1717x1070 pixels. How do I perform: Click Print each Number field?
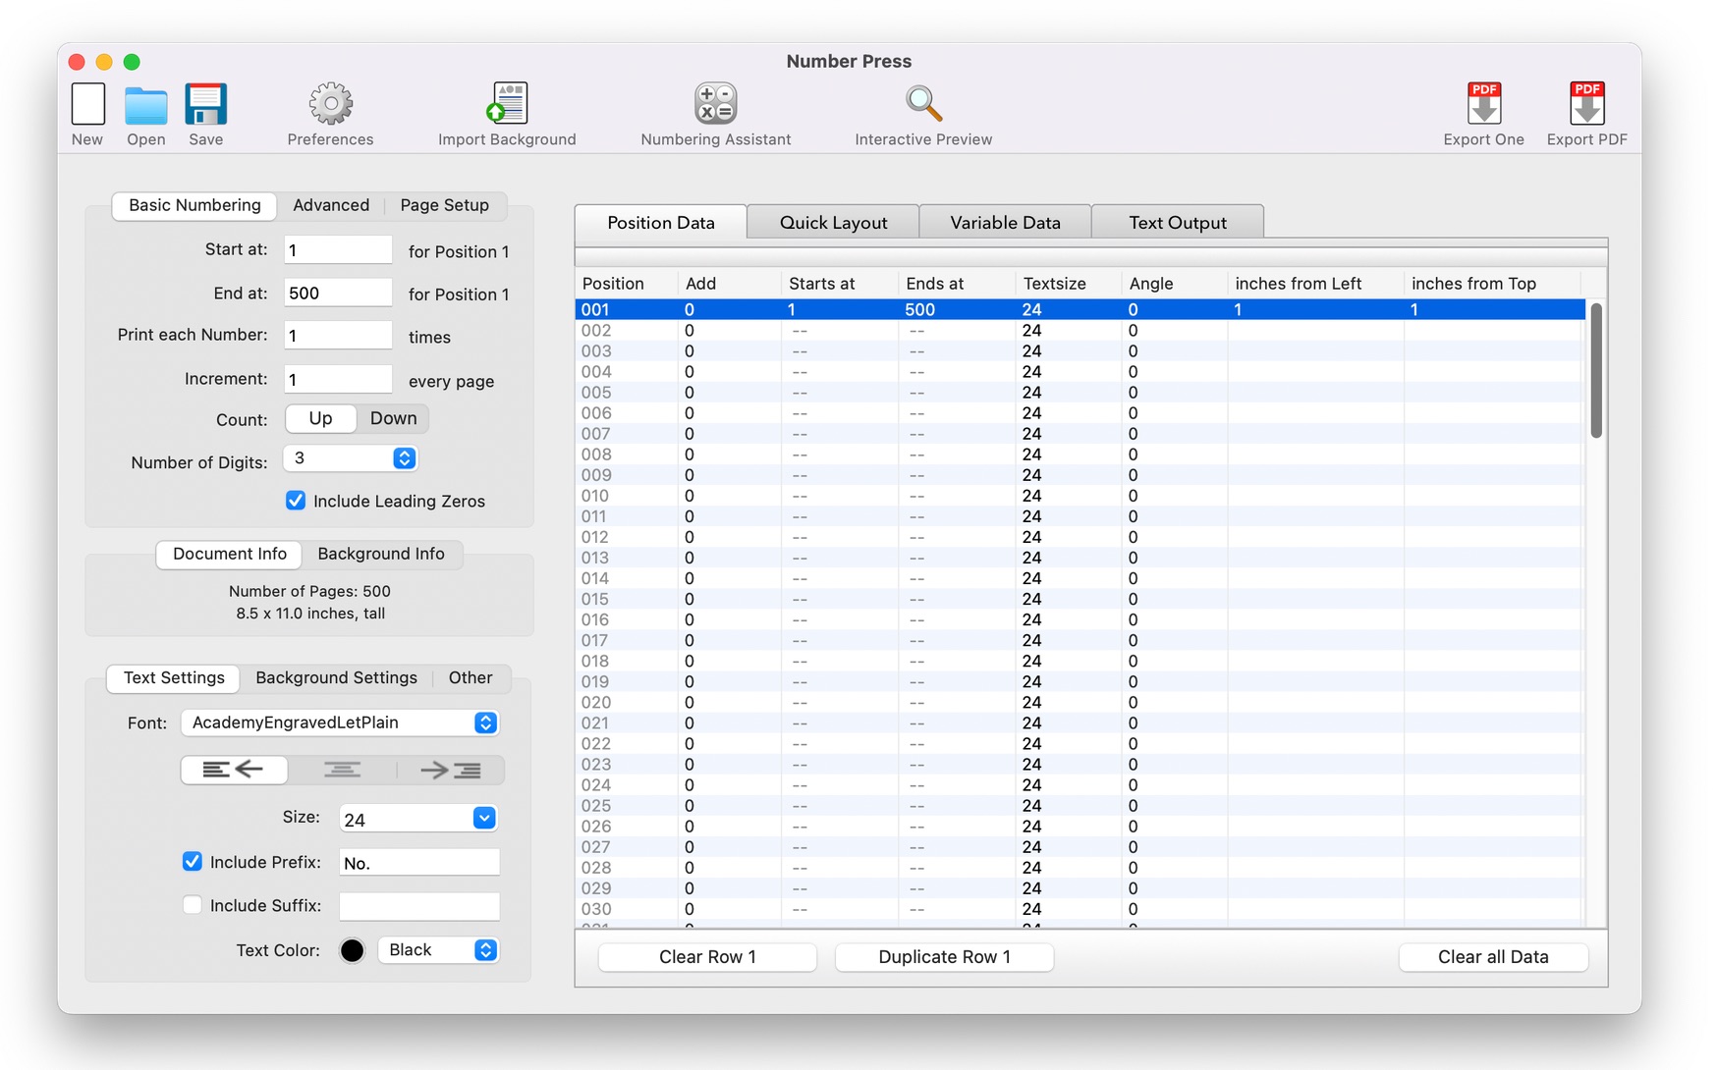point(338,335)
